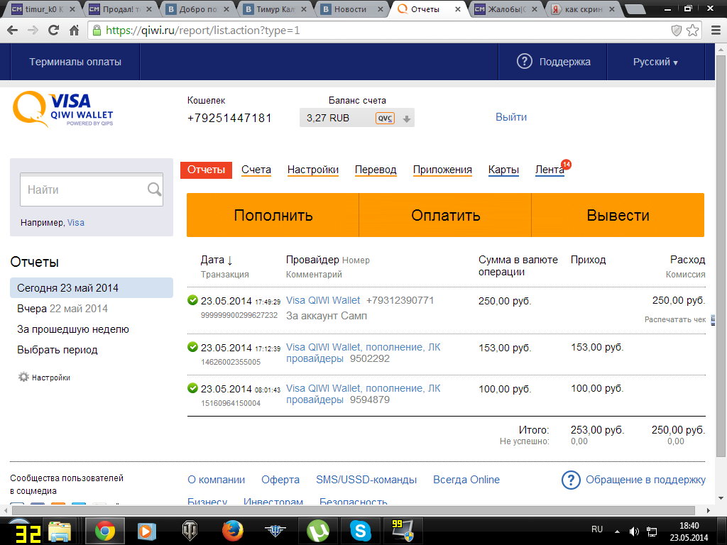Open the SMS/USSD-команды footer link

click(366, 480)
